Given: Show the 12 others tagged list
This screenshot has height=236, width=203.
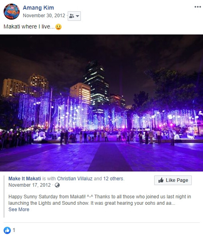Looking at the screenshot, I should [x=113, y=179].
